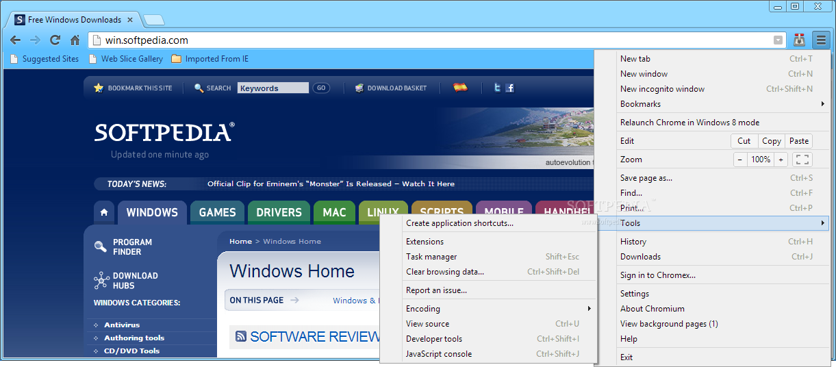Open History from the Chrome menu

(712, 242)
